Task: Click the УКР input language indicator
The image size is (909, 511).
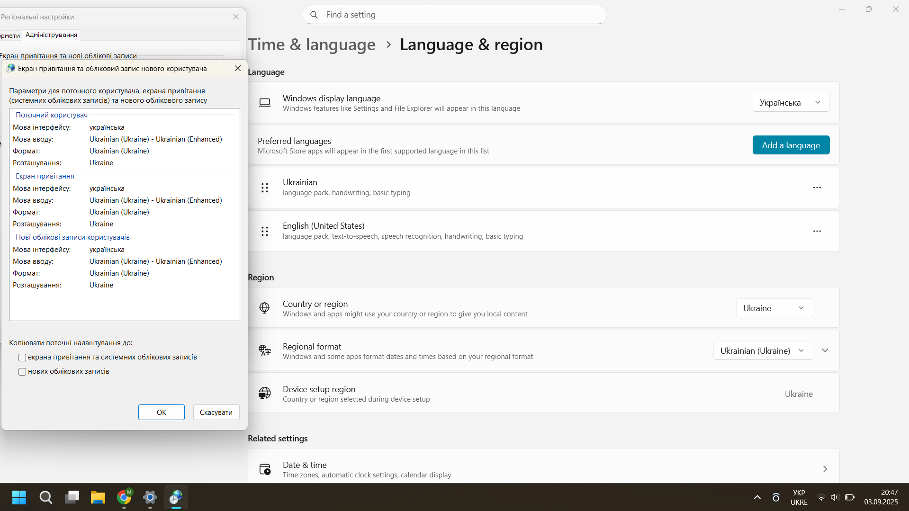Action: tap(799, 497)
